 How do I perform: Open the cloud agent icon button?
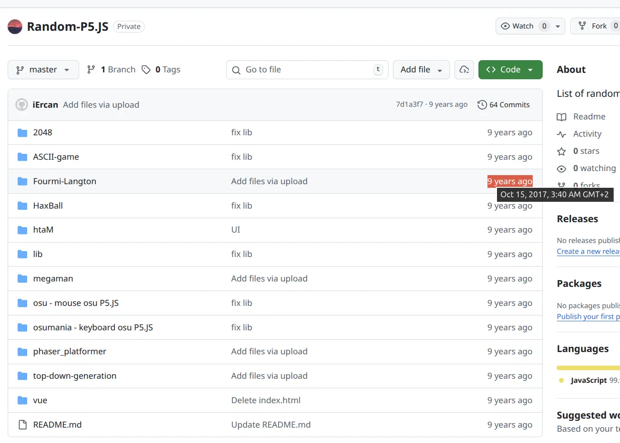(464, 70)
